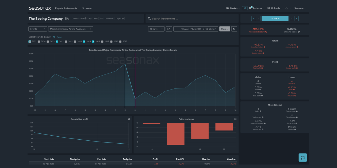Open the chat support bubble
The width and height of the screenshot is (337, 168).
coord(302,158)
